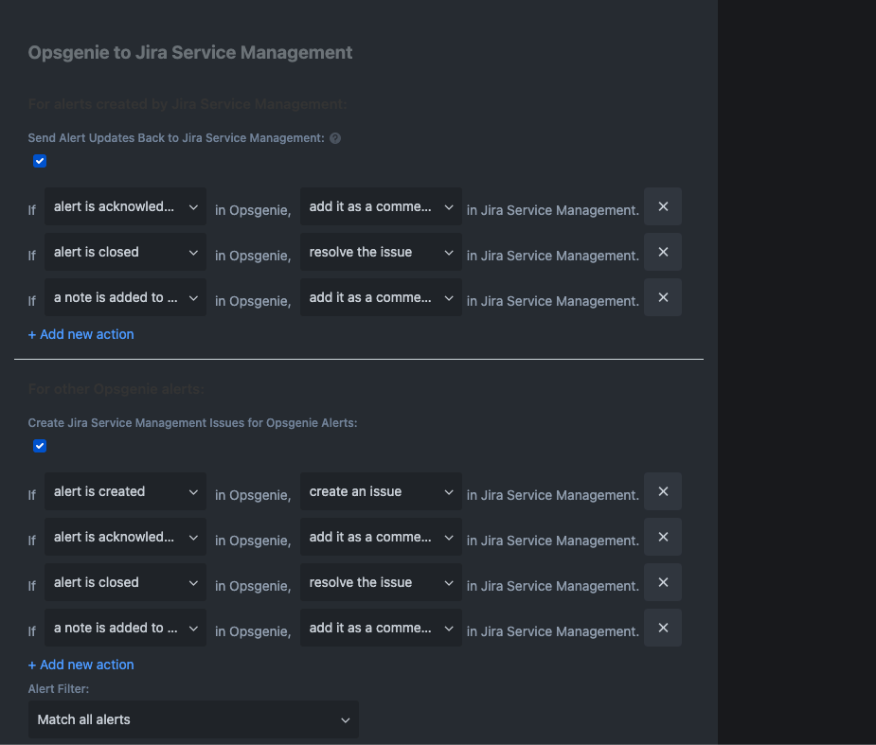This screenshot has width=876, height=745.
Task: Click faint 'For alerts created by Jira Service Management:' text
Action: pos(188,104)
